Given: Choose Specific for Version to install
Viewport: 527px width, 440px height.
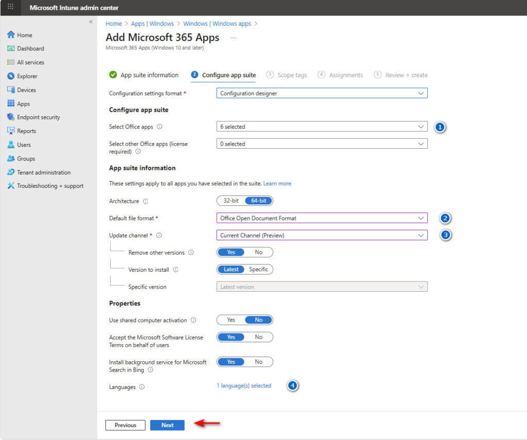Looking at the screenshot, I should pos(258,270).
